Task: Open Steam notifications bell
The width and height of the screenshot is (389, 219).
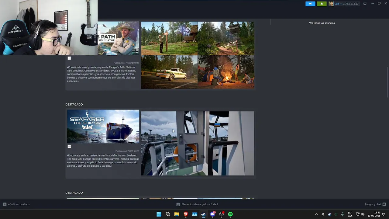Action: click(x=322, y=4)
